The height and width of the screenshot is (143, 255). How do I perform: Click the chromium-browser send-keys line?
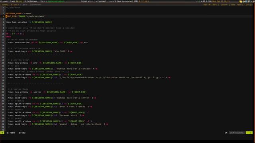point(89,78)
